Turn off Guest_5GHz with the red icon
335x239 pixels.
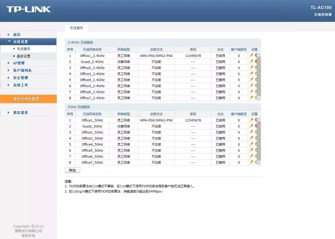point(256,126)
